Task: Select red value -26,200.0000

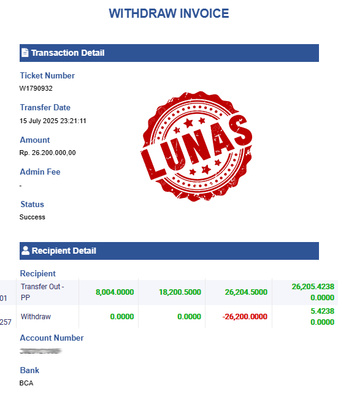Action: click(x=245, y=317)
